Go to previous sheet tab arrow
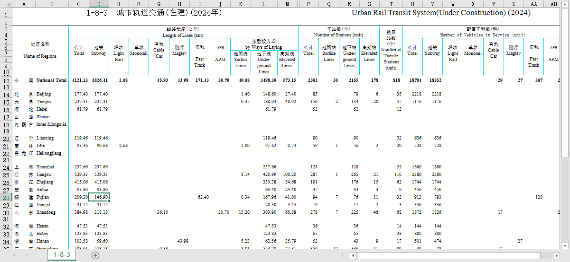 pyautogui.click(x=15, y=255)
